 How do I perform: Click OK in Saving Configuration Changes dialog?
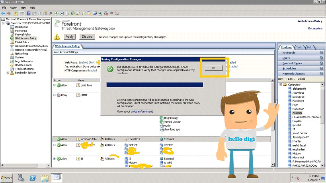click(213, 68)
